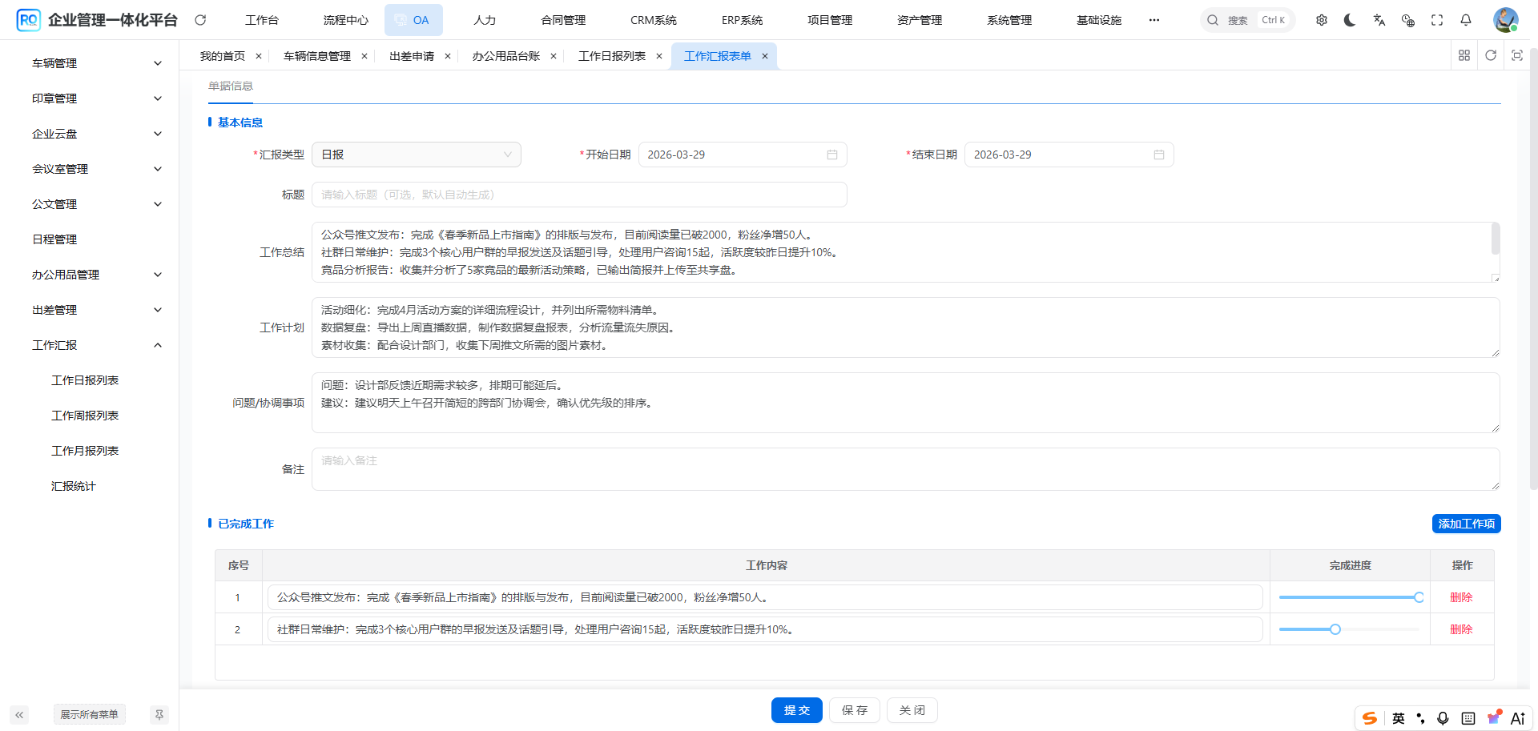Open the CRM系统 top menu

click(x=653, y=20)
